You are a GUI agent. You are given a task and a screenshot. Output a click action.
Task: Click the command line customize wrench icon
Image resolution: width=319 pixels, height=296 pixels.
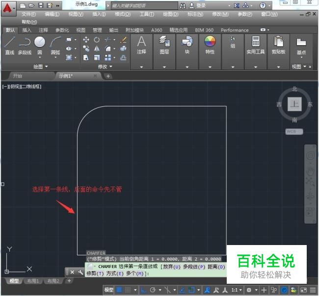click(x=80, y=272)
